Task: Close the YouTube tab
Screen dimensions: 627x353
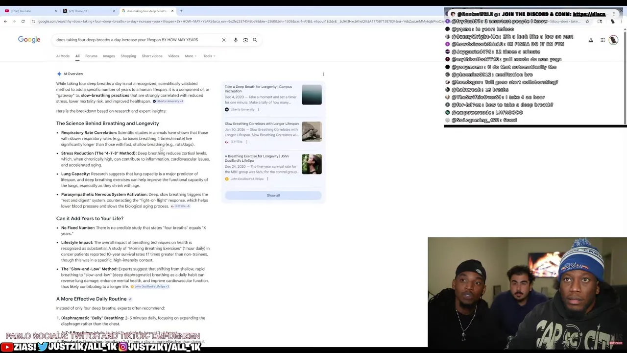Action: click(x=55, y=11)
